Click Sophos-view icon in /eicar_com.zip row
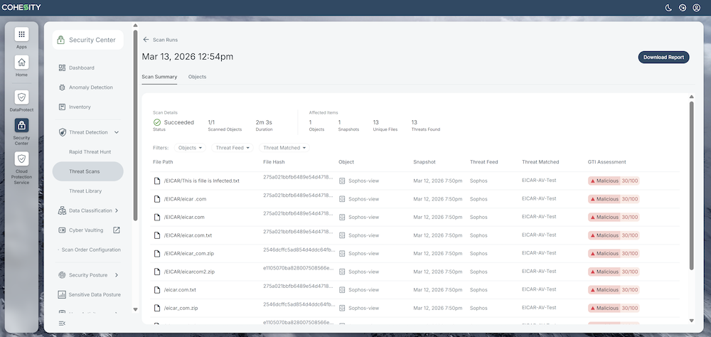Screen dimensions: 711x337 [x=343, y=308]
